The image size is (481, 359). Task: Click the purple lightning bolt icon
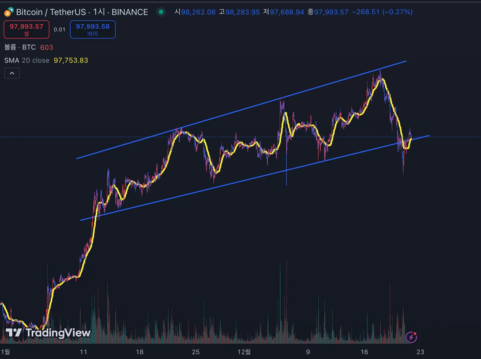[x=411, y=337]
